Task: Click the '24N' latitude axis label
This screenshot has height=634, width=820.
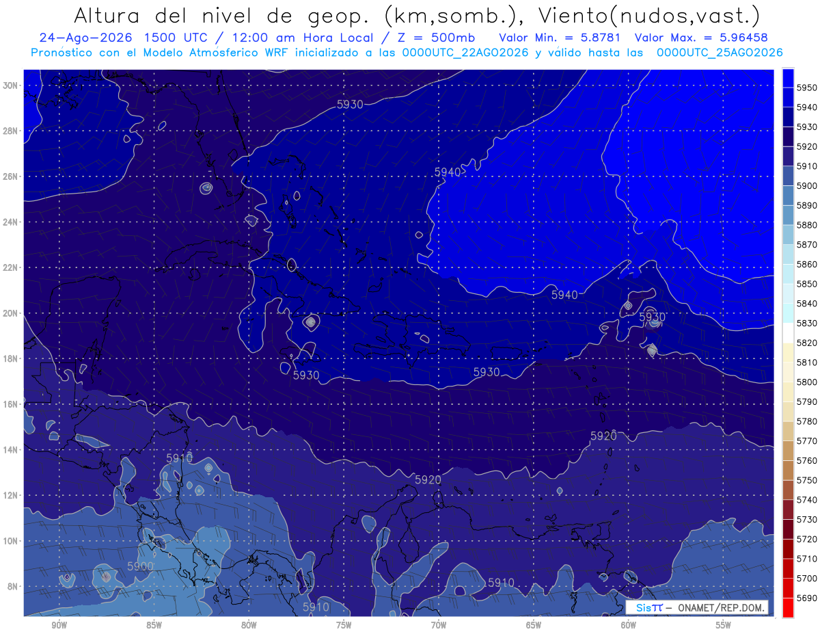Action: (11, 222)
